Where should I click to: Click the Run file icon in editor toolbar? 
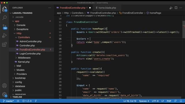[x=171, y=8]
